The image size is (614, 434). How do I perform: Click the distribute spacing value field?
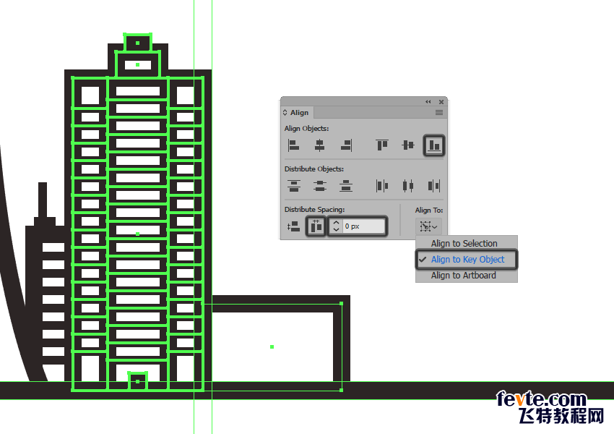pyautogui.click(x=364, y=226)
